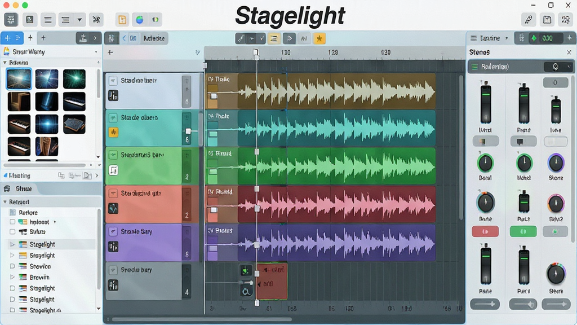Screen dimensions: 577x325
Task: Click the arrow button below Seure knob
Action: (556, 304)
